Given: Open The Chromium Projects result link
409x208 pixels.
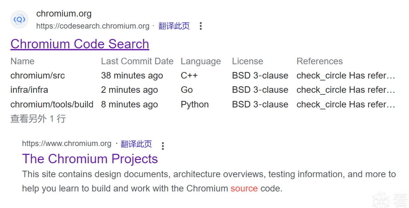Looking at the screenshot, I should [90, 159].
